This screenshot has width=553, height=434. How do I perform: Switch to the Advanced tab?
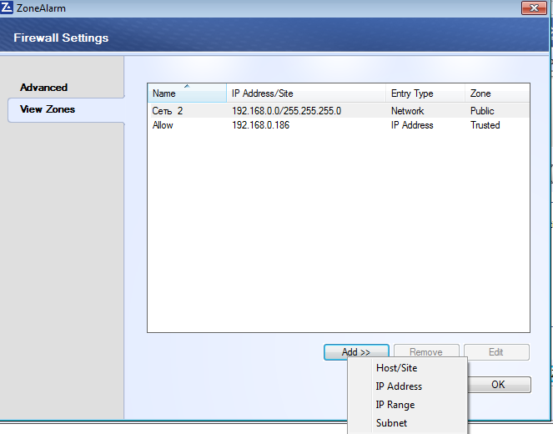click(43, 88)
